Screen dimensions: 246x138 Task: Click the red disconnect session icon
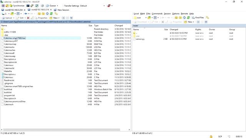point(109,6)
